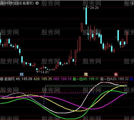This screenshot has width=134, height=120.
Task: Click the 涨 limit-up marker icon
Action: tap(116, 74)
